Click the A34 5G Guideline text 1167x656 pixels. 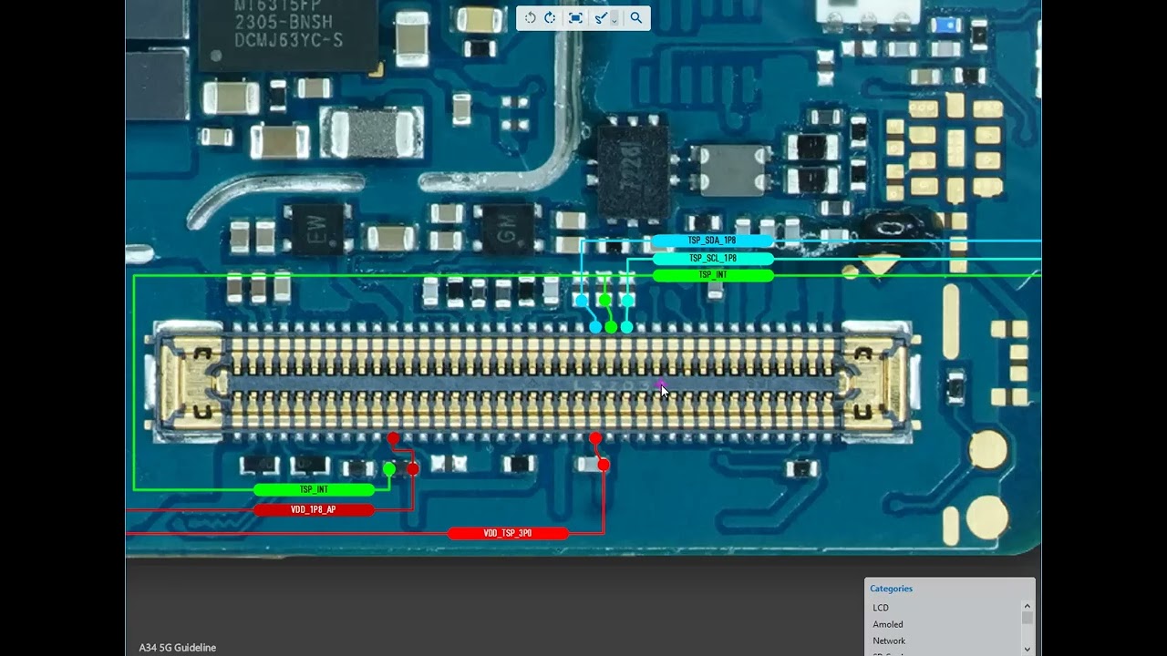point(178,648)
